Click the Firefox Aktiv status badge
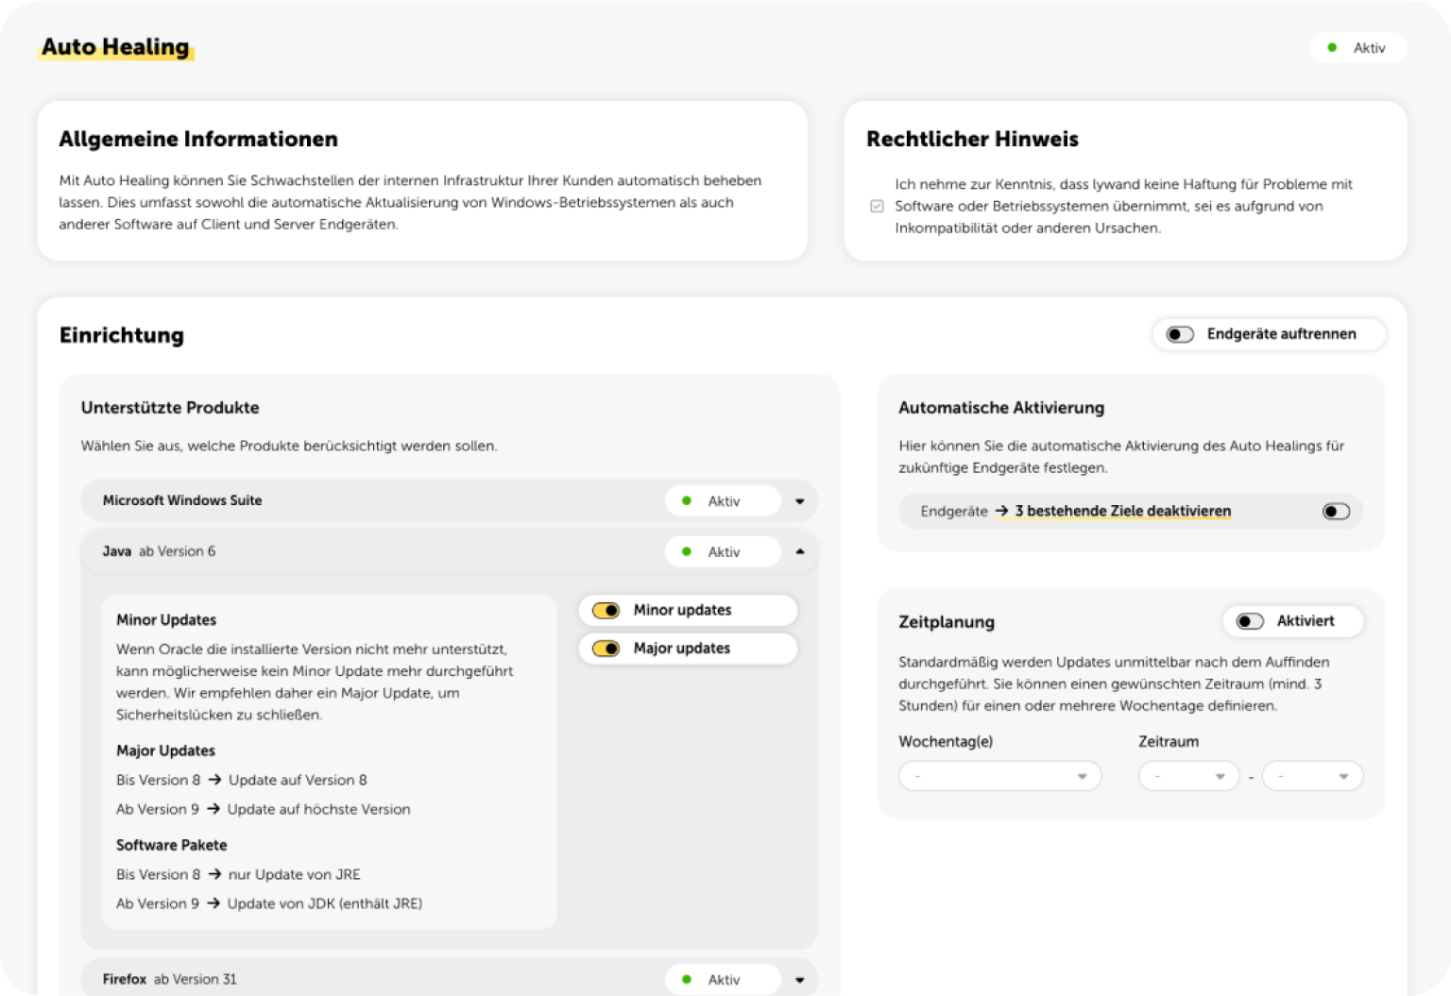The height and width of the screenshot is (996, 1451). tap(723, 980)
